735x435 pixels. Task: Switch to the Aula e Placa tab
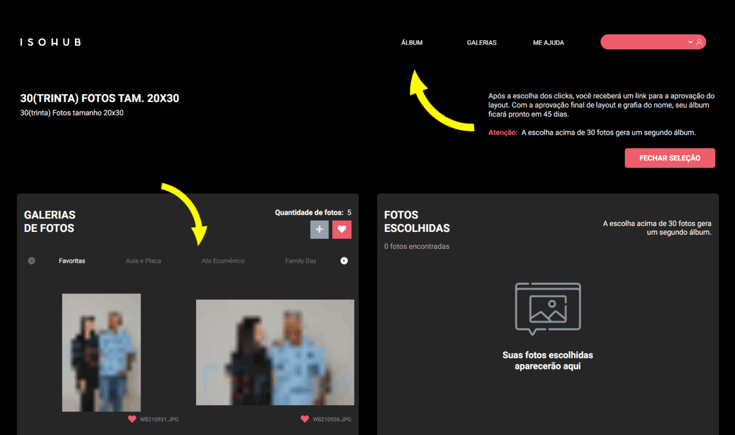[x=143, y=261]
